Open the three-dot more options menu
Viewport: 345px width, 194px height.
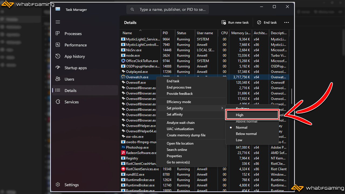[x=287, y=22]
